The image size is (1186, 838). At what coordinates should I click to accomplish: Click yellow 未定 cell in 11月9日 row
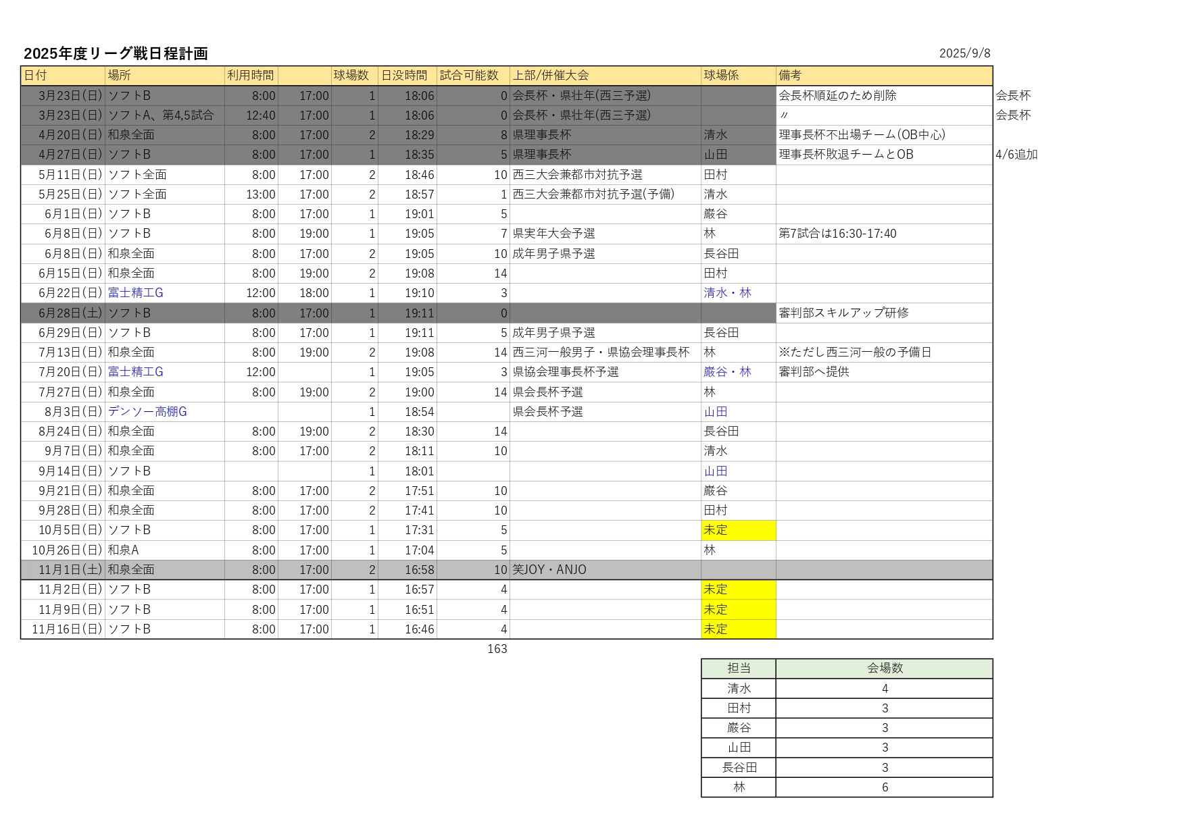pos(739,610)
